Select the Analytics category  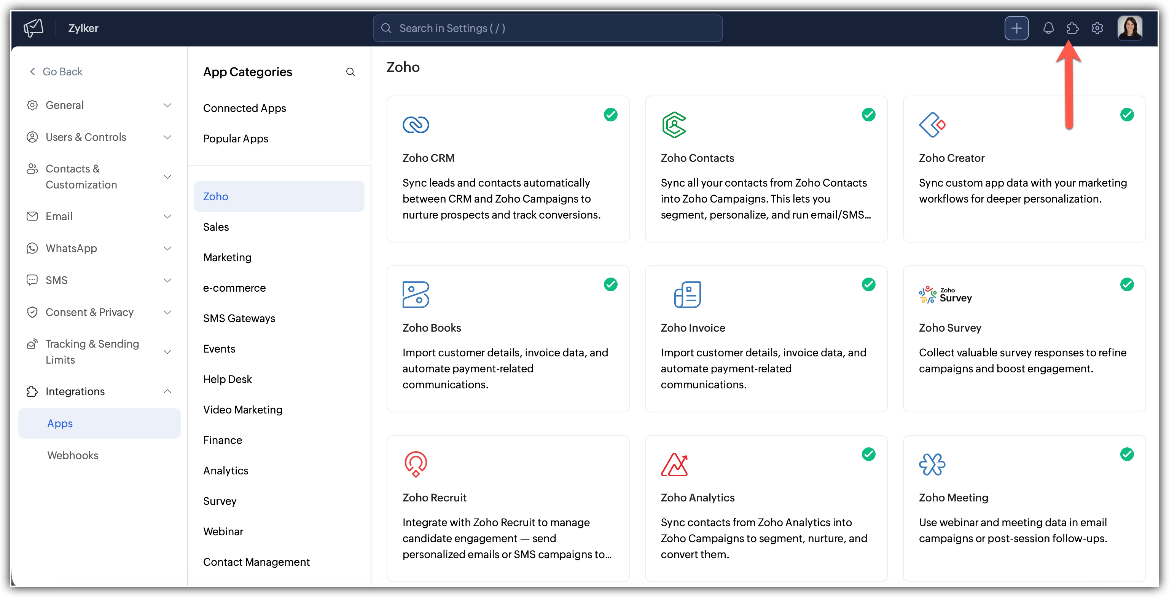coord(226,470)
